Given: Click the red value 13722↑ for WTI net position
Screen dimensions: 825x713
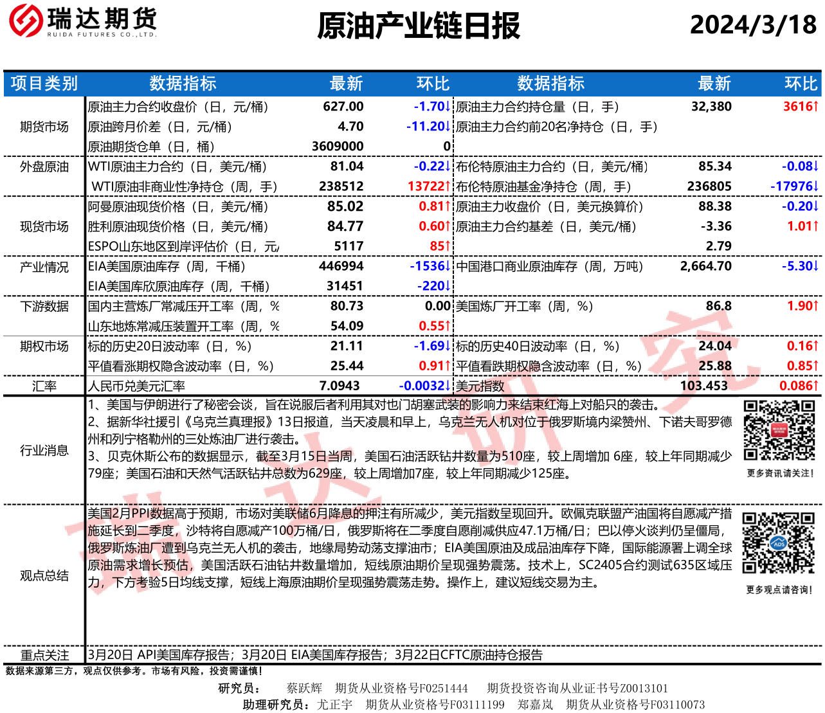Looking at the screenshot, I should (429, 186).
